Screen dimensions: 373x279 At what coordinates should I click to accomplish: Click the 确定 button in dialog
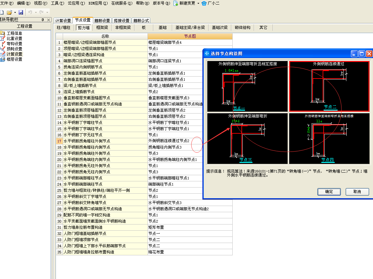click(x=329, y=192)
